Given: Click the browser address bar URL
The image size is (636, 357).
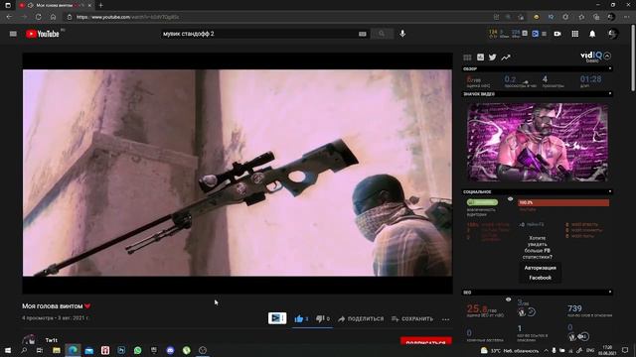Looking at the screenshot, I should point(128,17).
